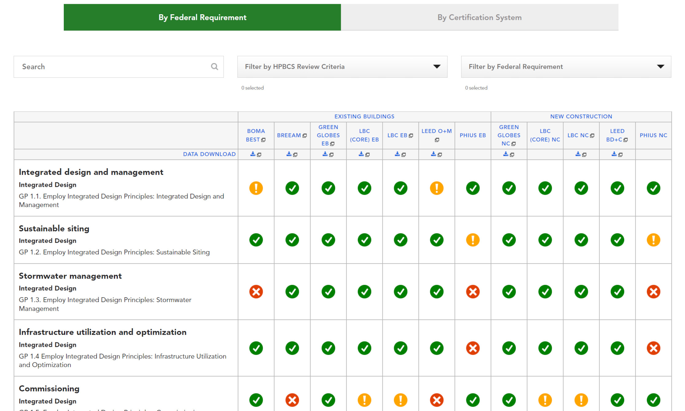Open the LEED BD+C header link
Screen dimensions: 685x411
[617, 135]
